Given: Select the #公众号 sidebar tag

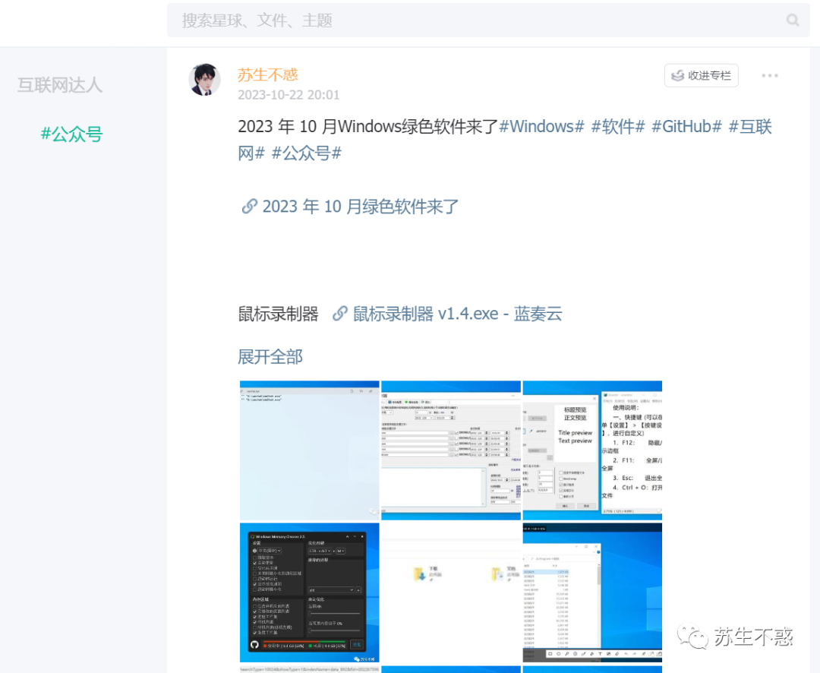Looking at the screenshot, I should click(x=71, y=134).
